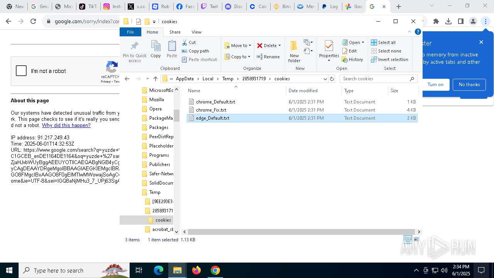Select Publishers folder in navigation tree
494x278 pixels.
[x=160, y=164]
